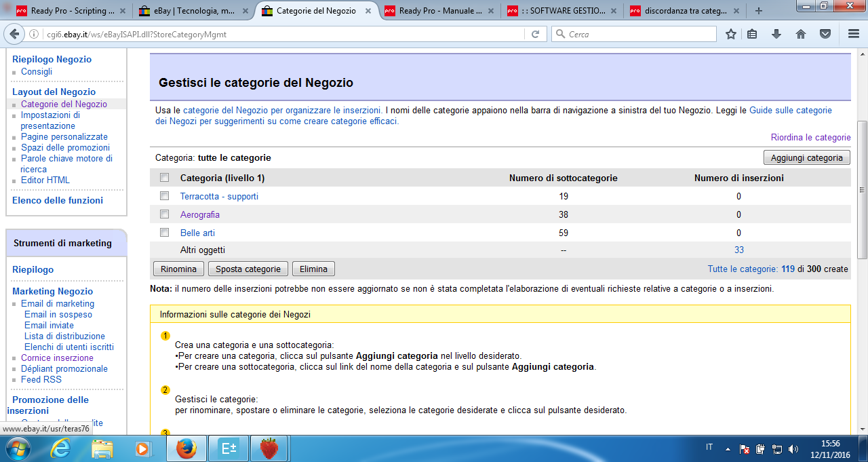868x462 pixels.
Task: Tick the Belle arti category checkbox
Action: click(164, 232)
